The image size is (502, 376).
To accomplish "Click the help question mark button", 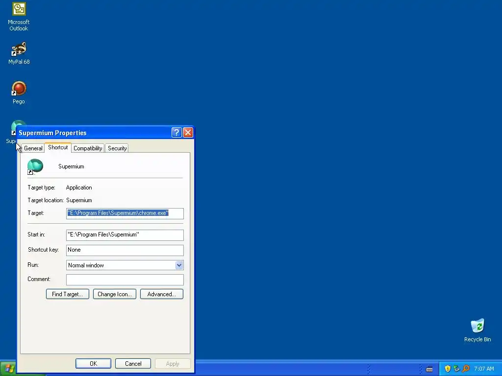I will pyautogui.click(x=176, y=132).
